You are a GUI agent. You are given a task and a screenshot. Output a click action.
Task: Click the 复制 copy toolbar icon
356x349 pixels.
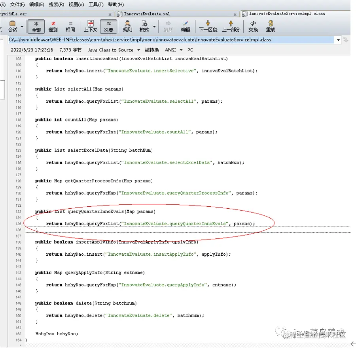(x=168, y=26)
